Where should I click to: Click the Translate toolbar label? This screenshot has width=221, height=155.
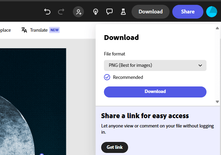click(x=39, y=30)
